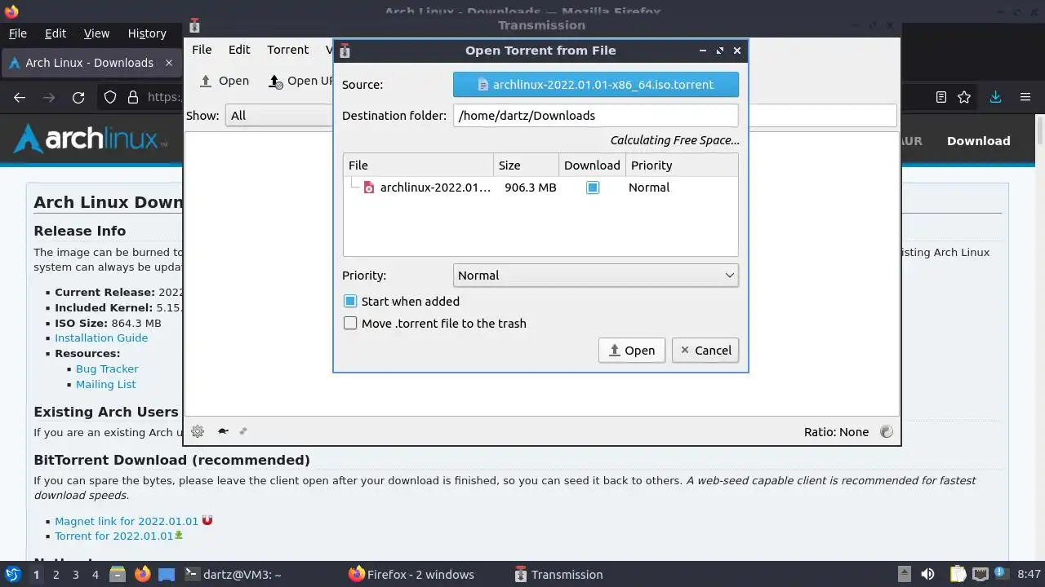The image size is (1045, 587).
Task: Click Open button in torrent dialog
Action: (x=632, y=351)
